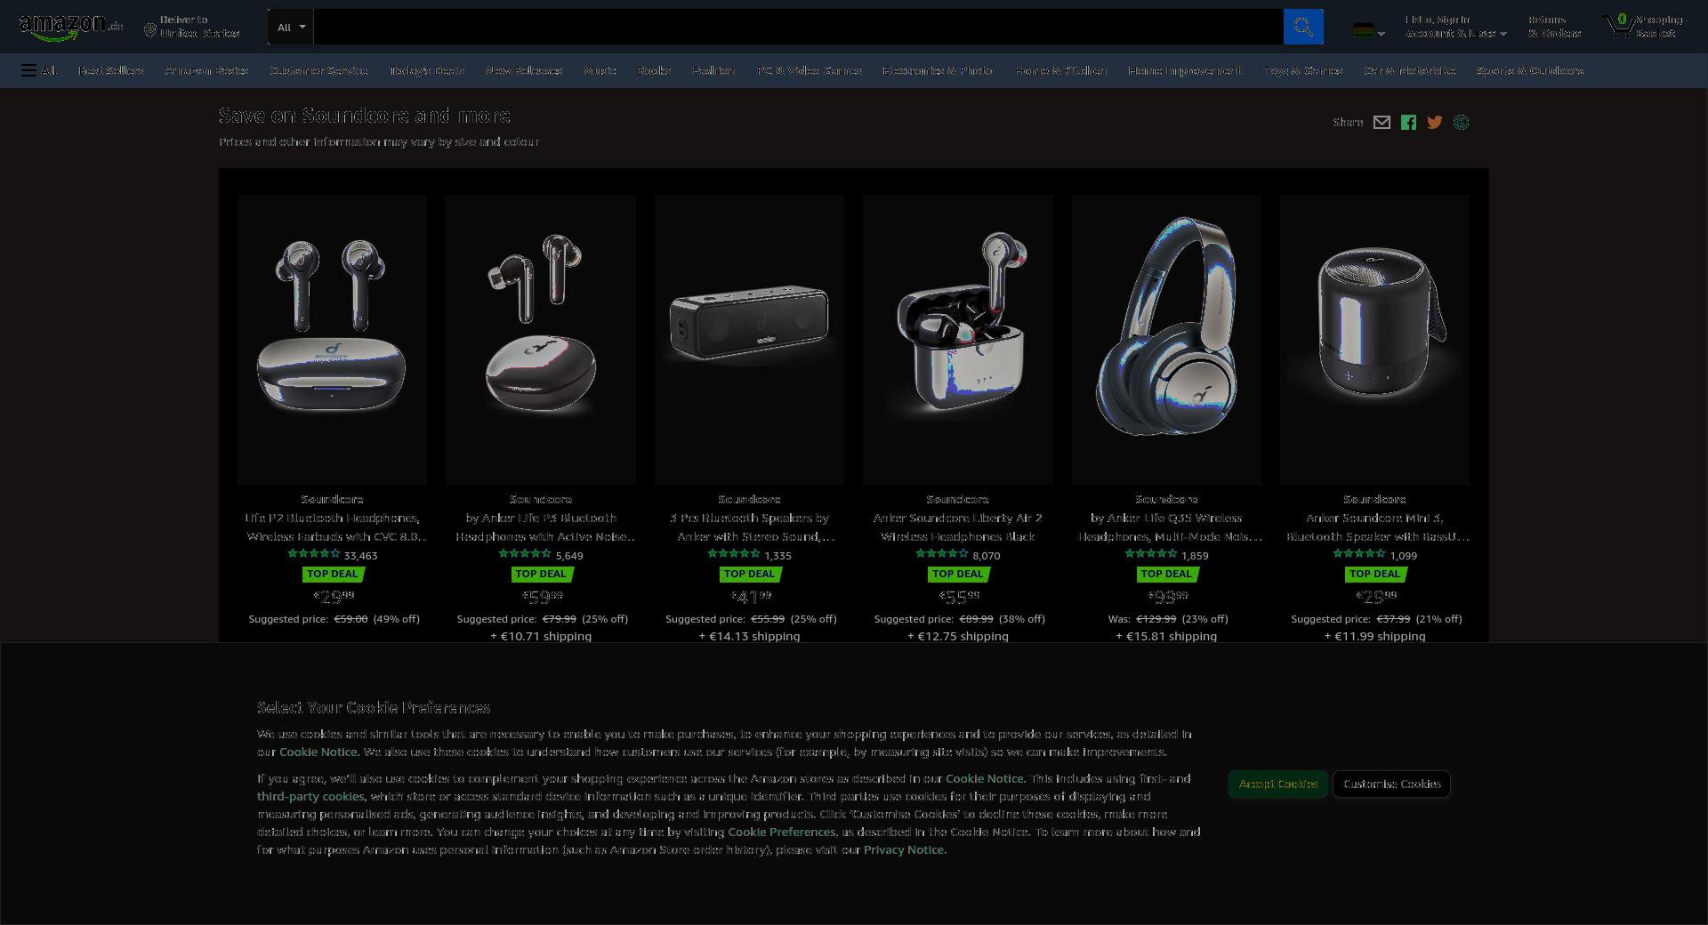Open Best Sellers nav item
1708x925 pixels.
tap(111, 70)
